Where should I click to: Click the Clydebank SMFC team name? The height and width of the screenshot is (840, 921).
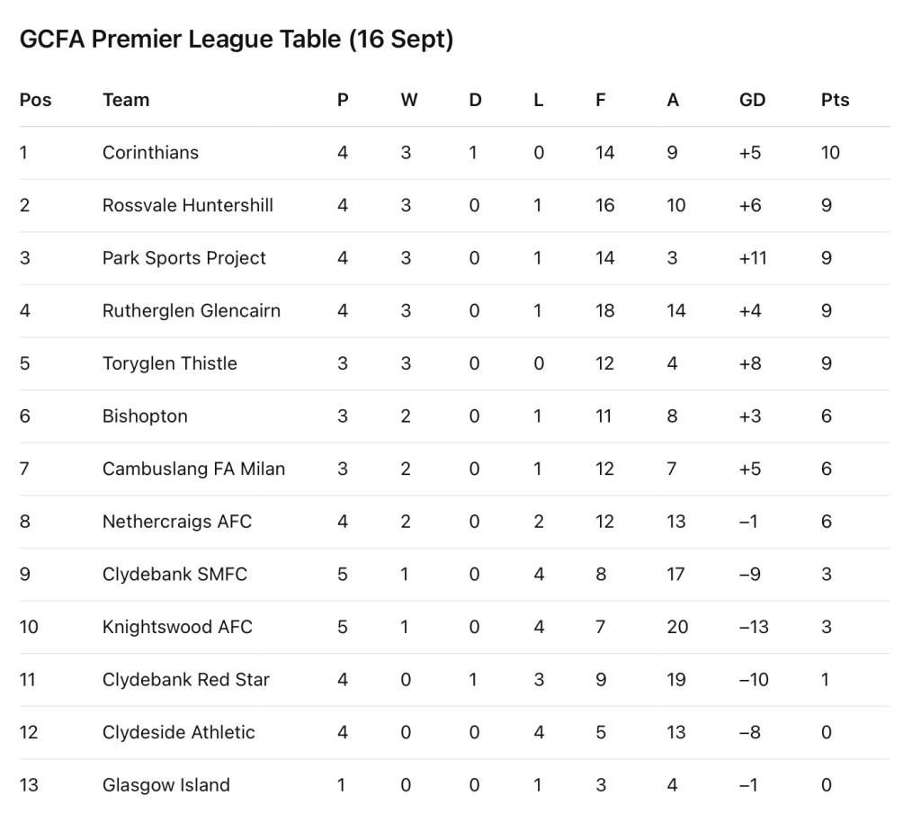pos(174,575)
